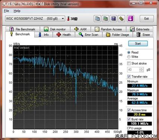Click the red thermometer temperature icon
Screen dimensions: 159x140
coord(68,19)
